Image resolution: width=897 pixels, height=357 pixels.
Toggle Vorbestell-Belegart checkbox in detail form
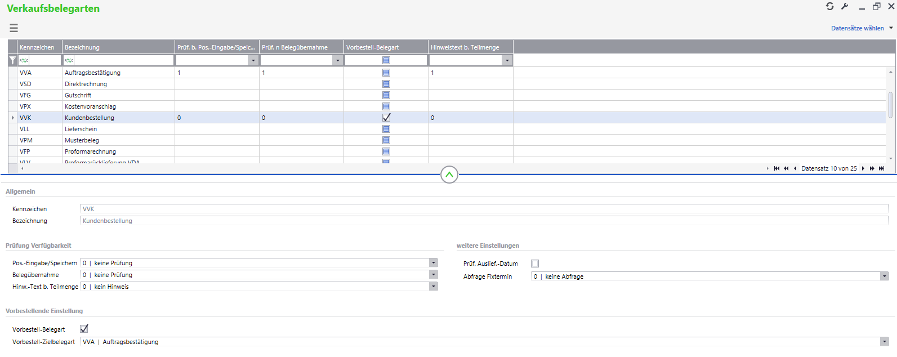(84, 329)
